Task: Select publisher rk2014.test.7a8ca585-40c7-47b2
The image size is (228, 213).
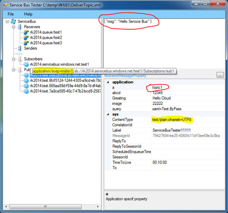Action: click(x=65, y=91)
